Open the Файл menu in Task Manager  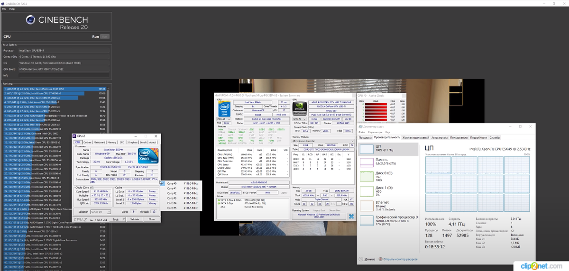pyautogui.click(x=362, y=132)
